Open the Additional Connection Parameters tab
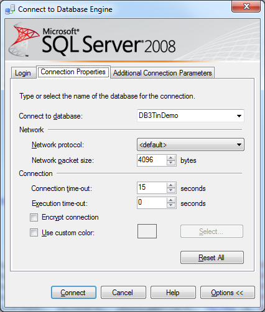Screen dimensions: 265x312 click(x=162, y=73)
